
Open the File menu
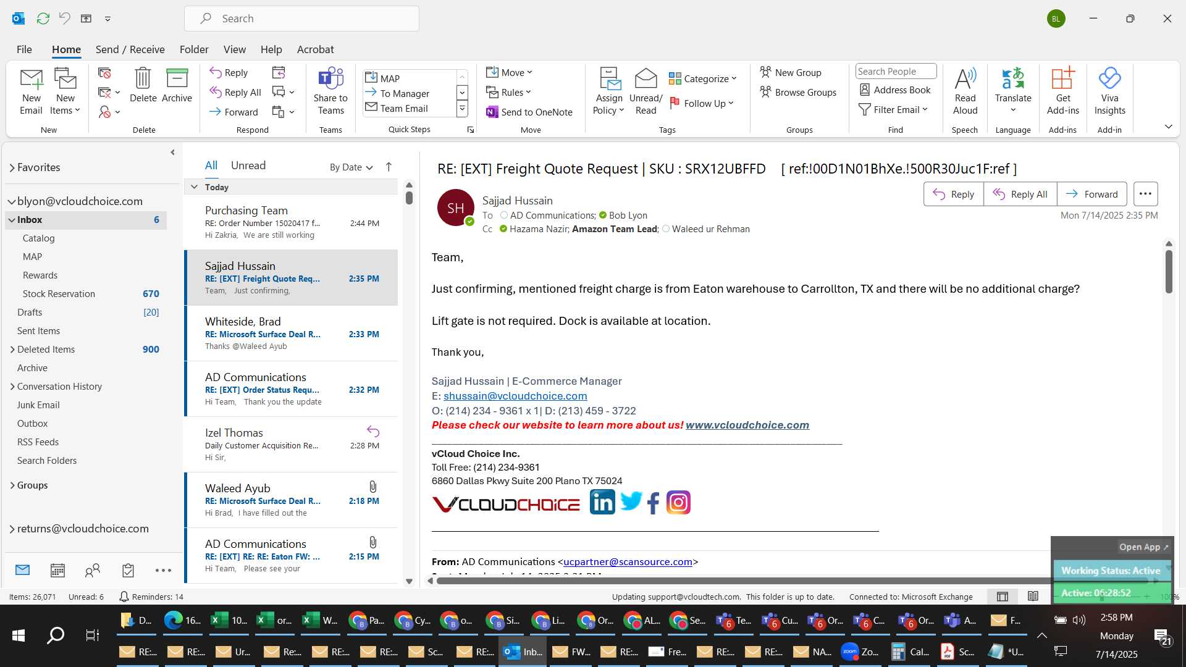click(x=24, y=49)
